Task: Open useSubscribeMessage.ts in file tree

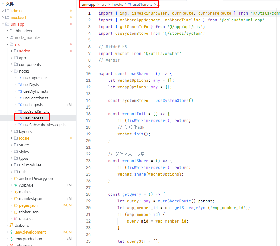Action: pyautogui.click(x=44, y=125)
